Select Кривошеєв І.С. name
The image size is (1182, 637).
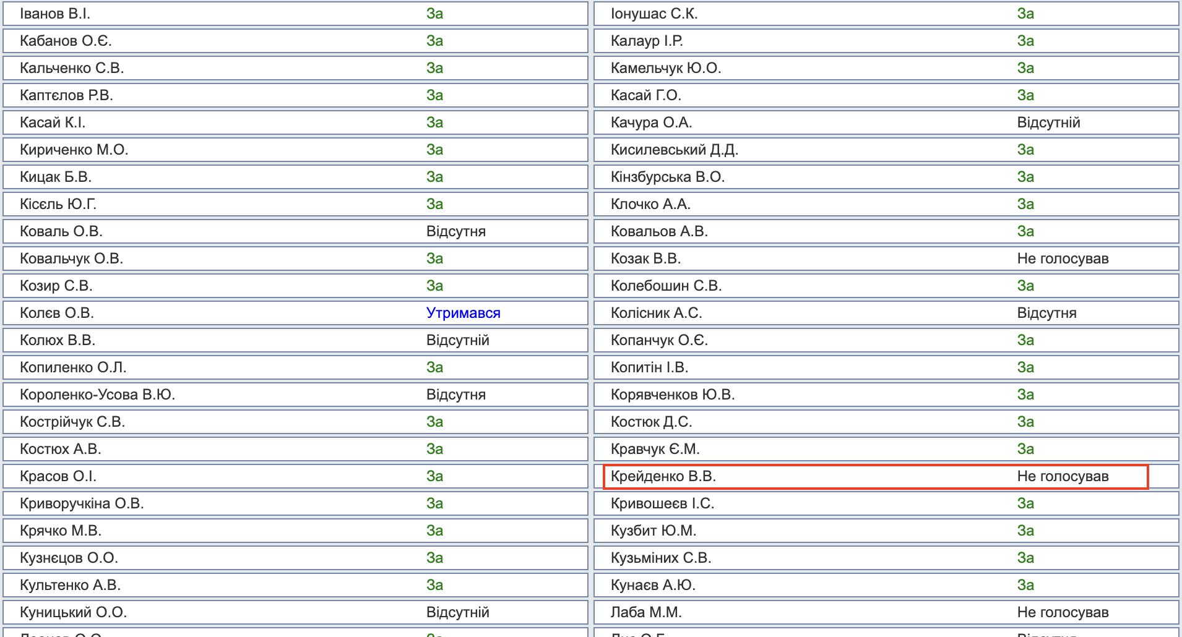(663, 503)
